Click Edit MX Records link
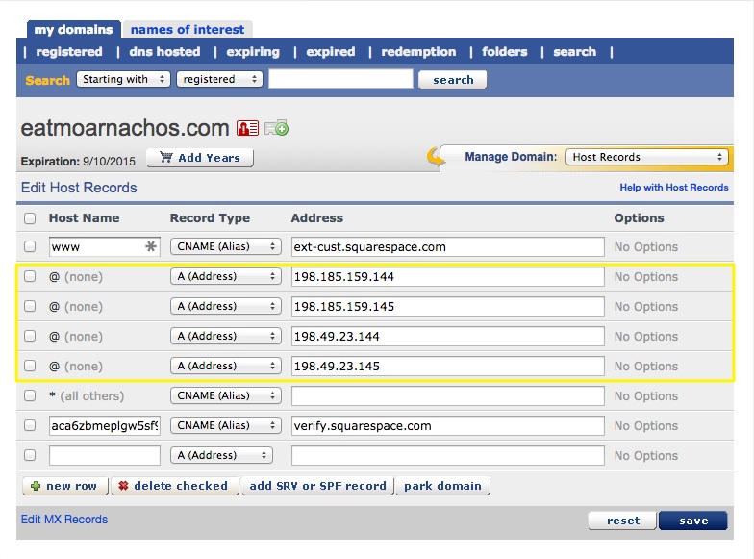754x559 pixels. [x=64, y=520]
